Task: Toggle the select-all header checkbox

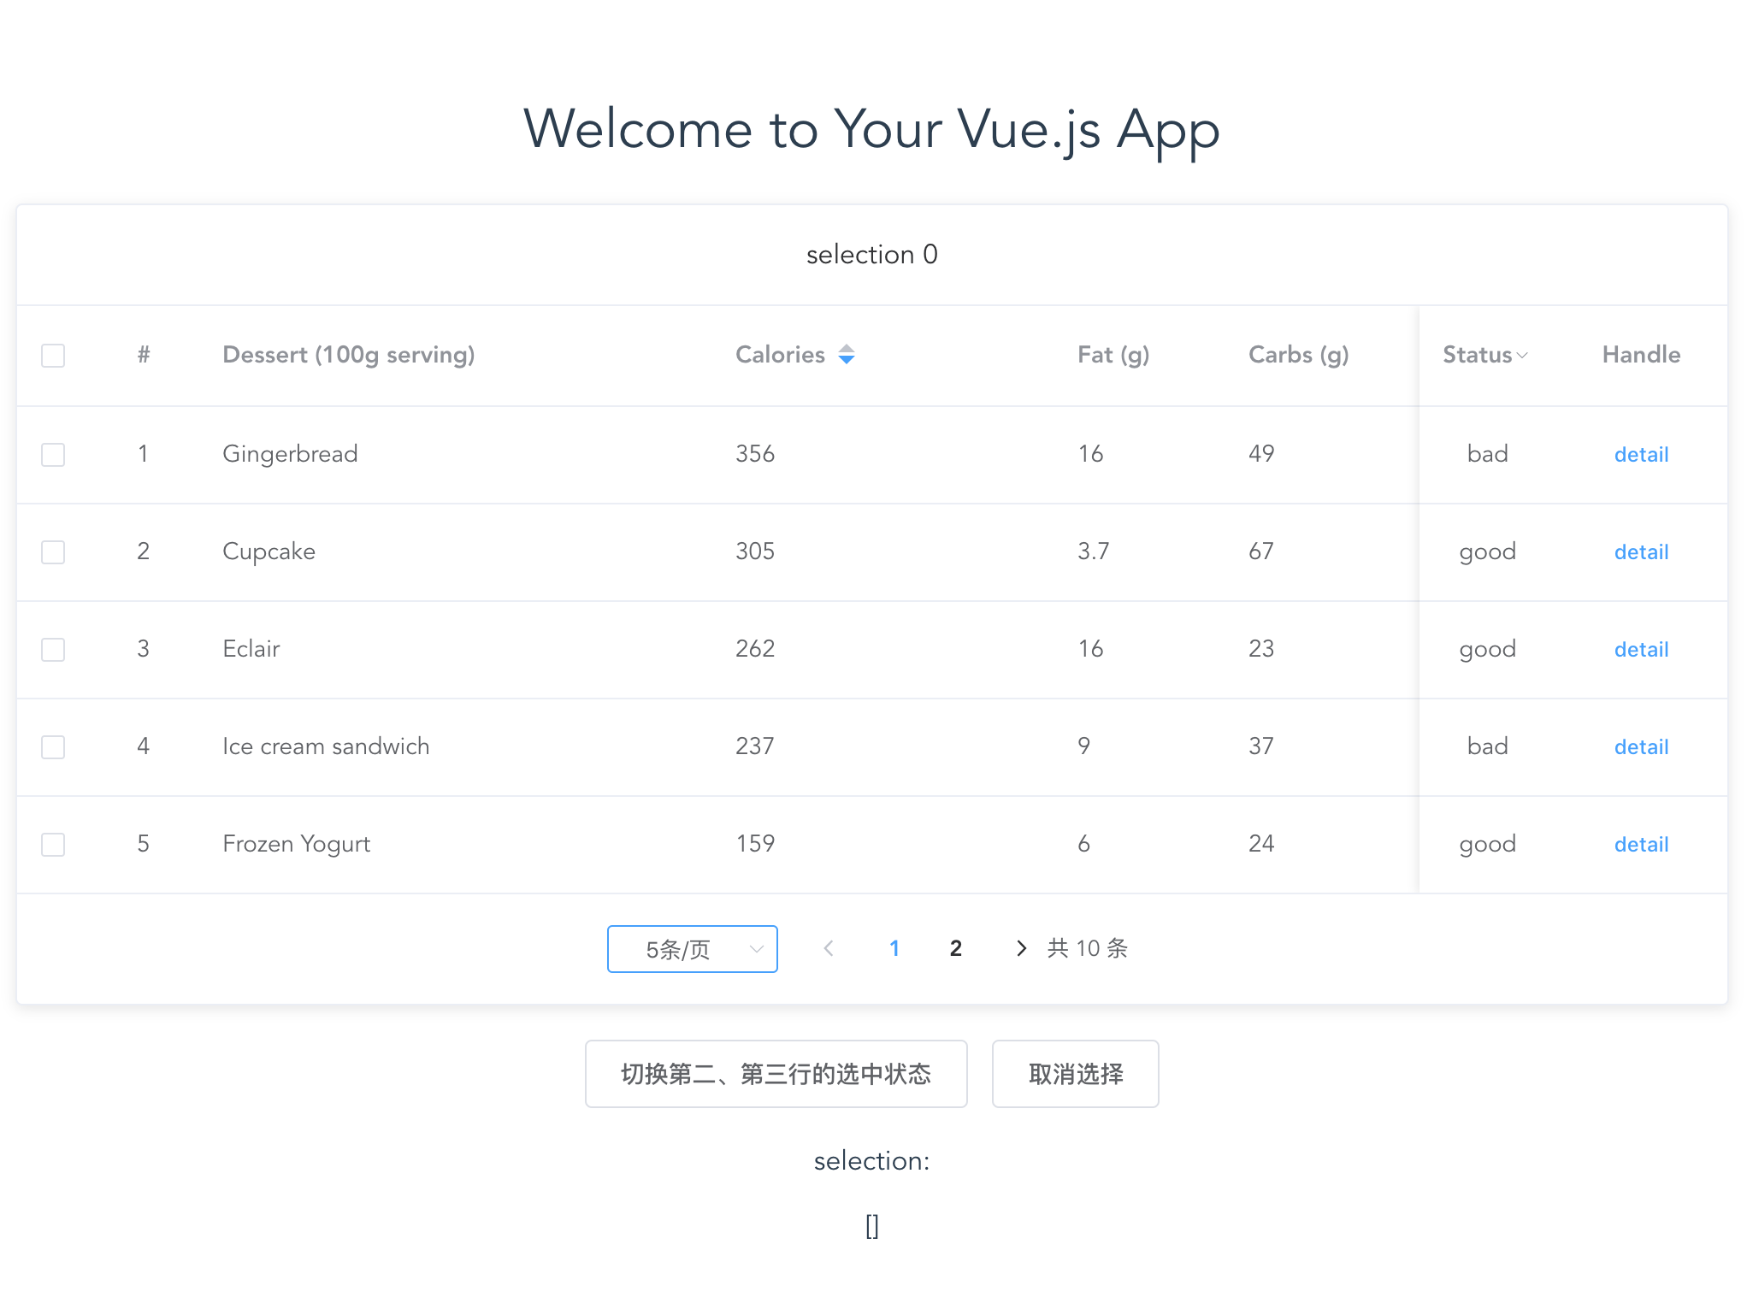Action: (53, 356)
